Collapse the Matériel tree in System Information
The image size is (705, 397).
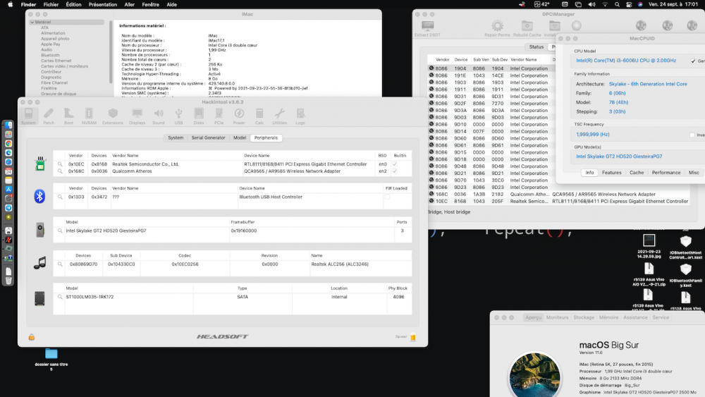pos(32,22)
